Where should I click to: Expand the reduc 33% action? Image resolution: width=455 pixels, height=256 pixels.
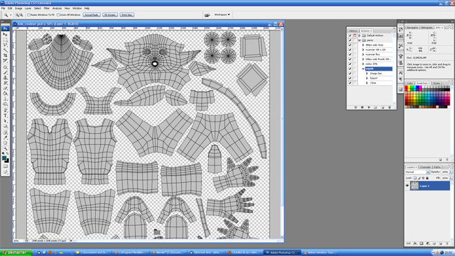[x=363, y=64]
